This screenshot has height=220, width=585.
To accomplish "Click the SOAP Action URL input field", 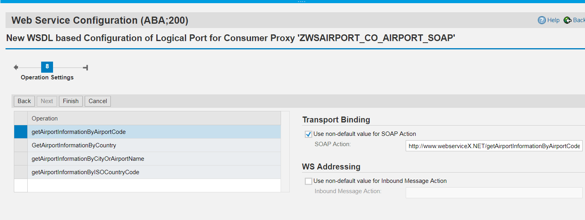I will [x=494, y=146].
